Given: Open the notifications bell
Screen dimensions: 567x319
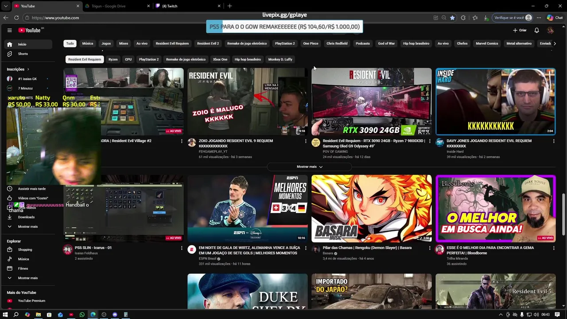Looking at the screenshot, I should click(x=536, y=30).
